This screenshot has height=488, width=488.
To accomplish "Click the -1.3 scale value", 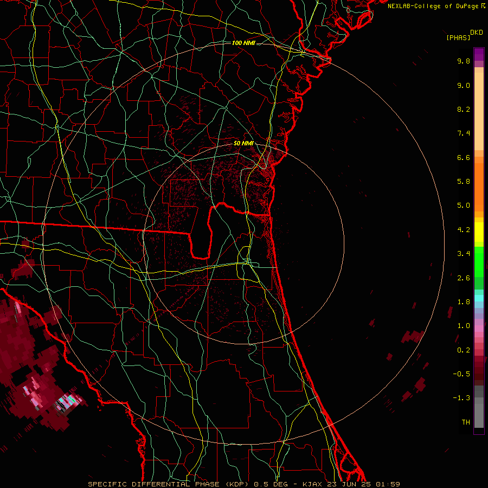I will click(461, 398).
